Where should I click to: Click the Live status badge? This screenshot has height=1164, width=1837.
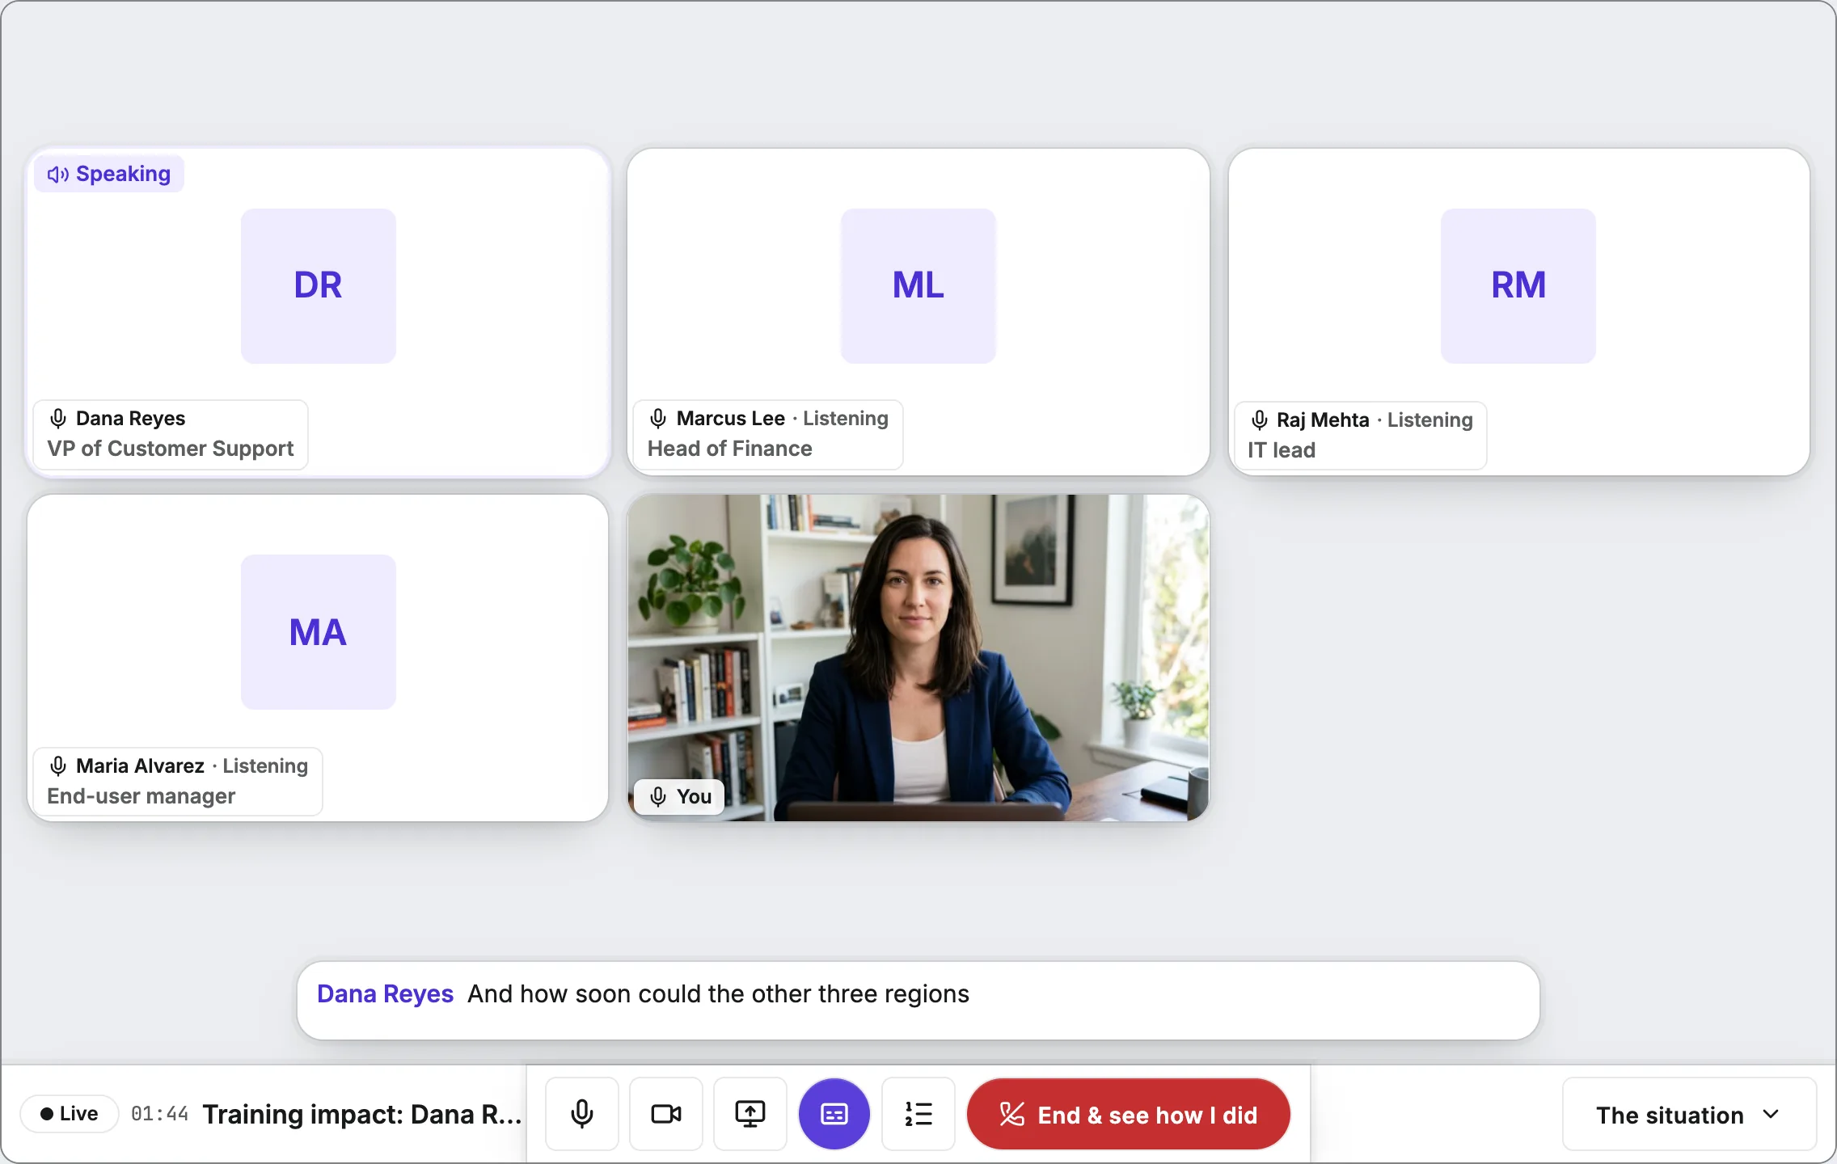[x=70, y=1114]
